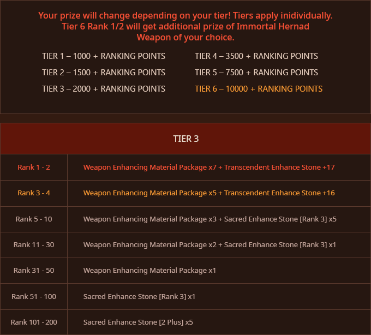Image resolution: width=371 pixels, height=335 pixels.
Task: Click the Transcendent Enhance Stone +16 prize text
Action: 279,193
